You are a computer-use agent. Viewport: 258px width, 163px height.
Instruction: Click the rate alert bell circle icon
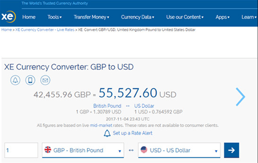click(x=15, y=80)
